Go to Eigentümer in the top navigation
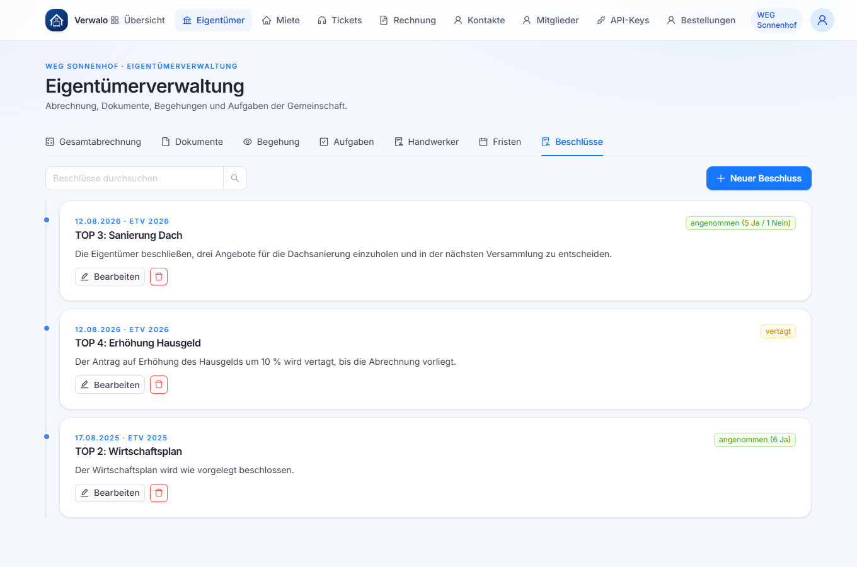Screen dimensions: 857x567 214,20
